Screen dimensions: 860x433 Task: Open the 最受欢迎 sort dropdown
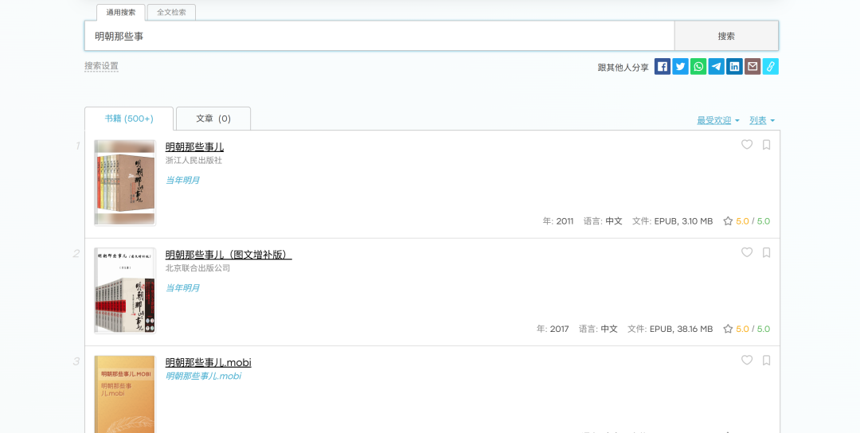(x=717, y=120)
